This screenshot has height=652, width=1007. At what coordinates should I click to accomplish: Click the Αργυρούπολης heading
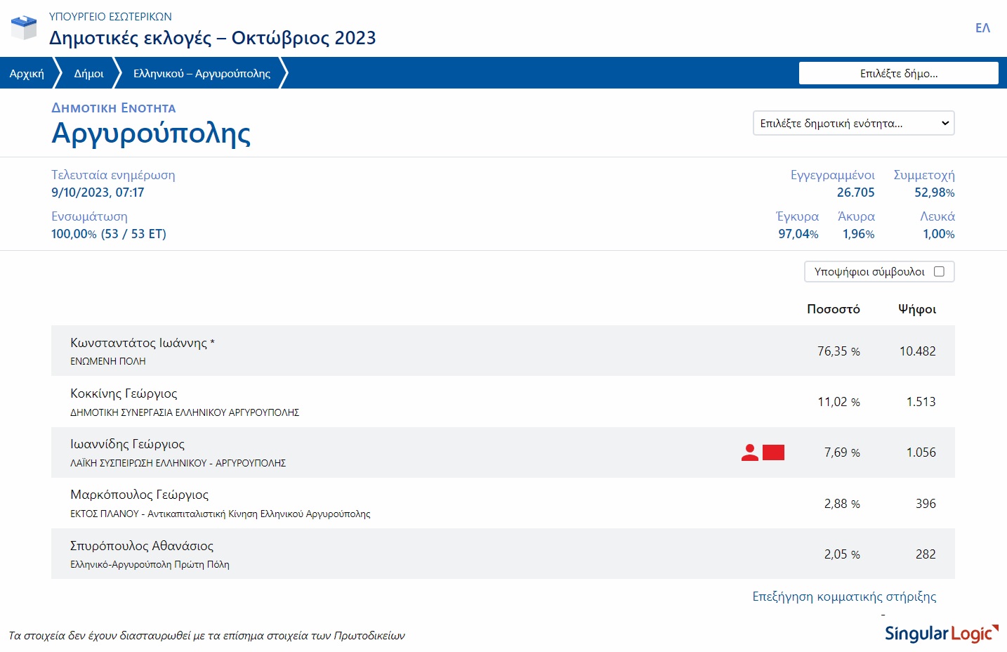click(x=151, y=133)
